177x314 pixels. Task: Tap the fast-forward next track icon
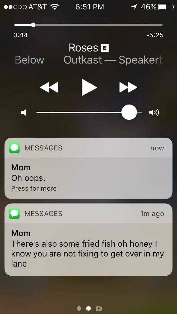coord(128,87)
